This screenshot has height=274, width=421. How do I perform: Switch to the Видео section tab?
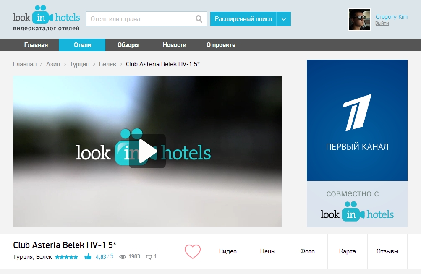[227, 251]
